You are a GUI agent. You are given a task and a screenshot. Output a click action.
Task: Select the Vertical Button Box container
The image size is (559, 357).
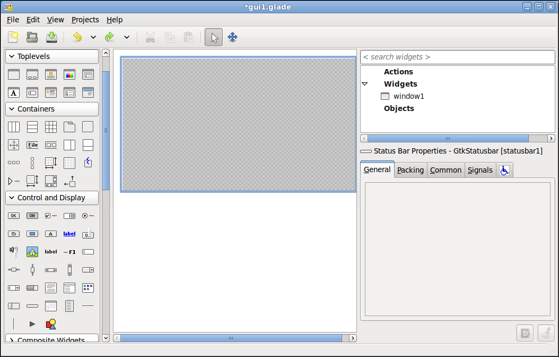(32, 163)
